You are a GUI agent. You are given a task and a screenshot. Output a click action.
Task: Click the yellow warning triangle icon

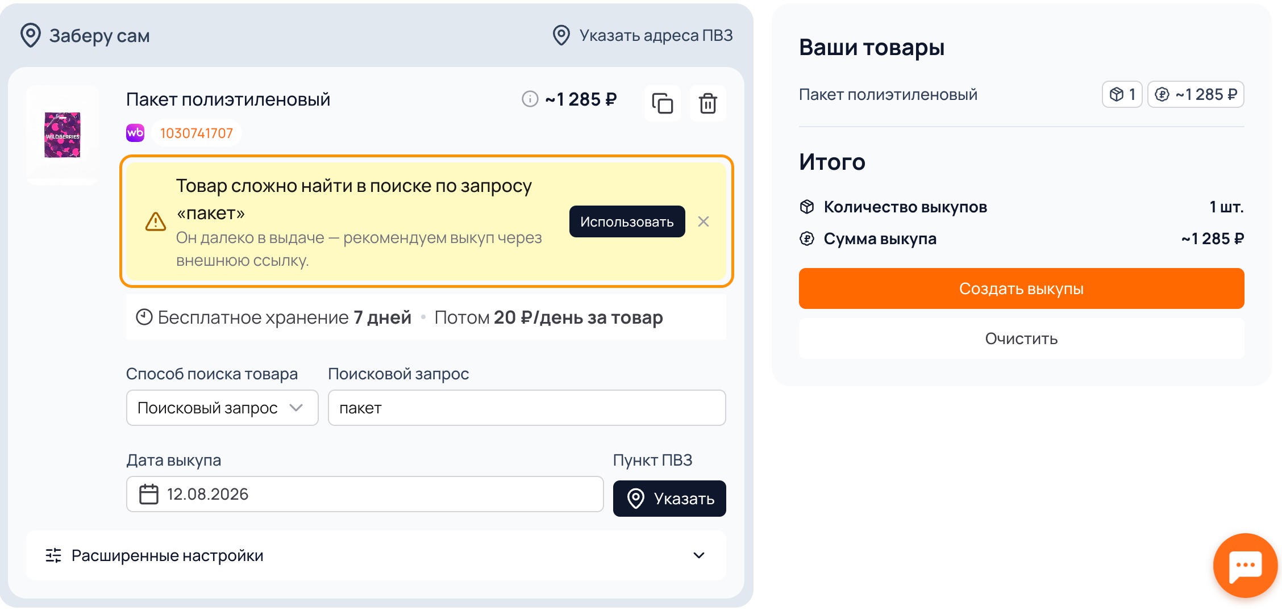[x=155, y=221]
